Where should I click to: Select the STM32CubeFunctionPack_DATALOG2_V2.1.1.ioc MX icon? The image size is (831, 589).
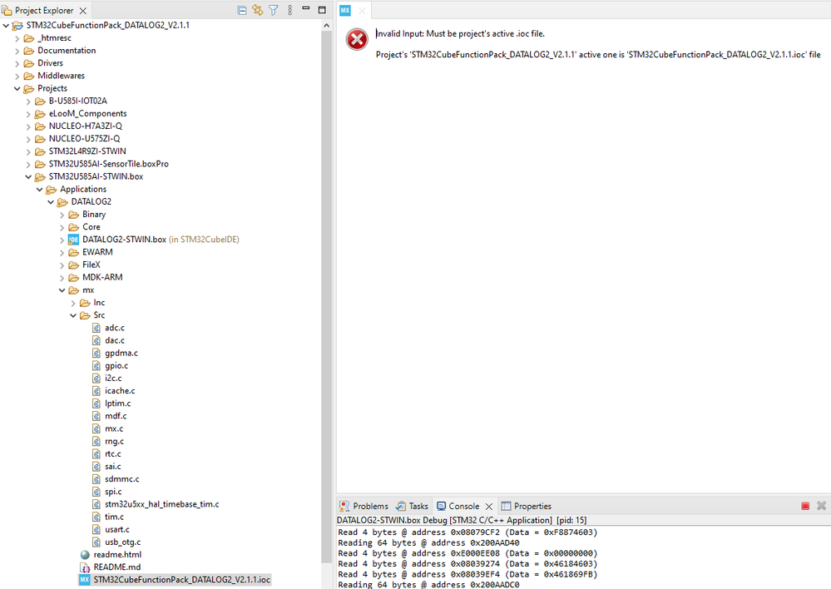85,580
